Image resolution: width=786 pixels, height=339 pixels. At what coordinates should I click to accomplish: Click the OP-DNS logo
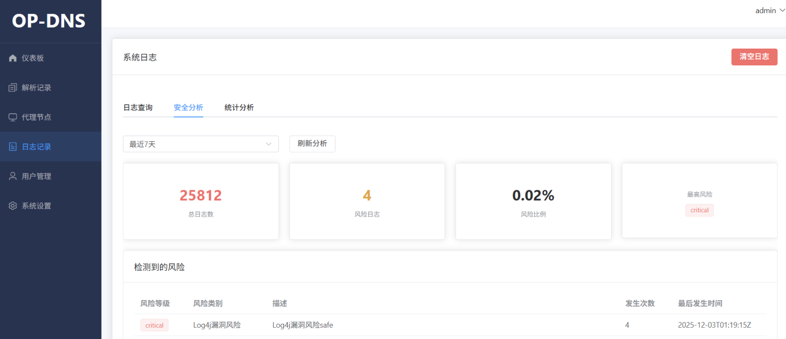click(x=49, y=21)
